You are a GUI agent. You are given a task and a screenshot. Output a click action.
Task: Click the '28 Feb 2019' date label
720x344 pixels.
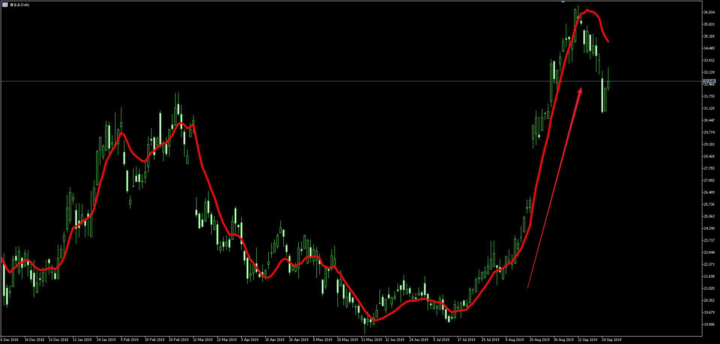pyautogui.click(x=178, y=340)
